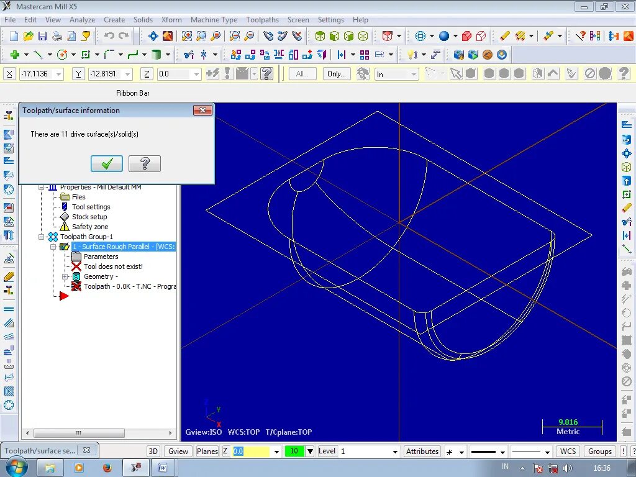
Task: Open a file with the folder icon
Action: [x=28, y=36]
